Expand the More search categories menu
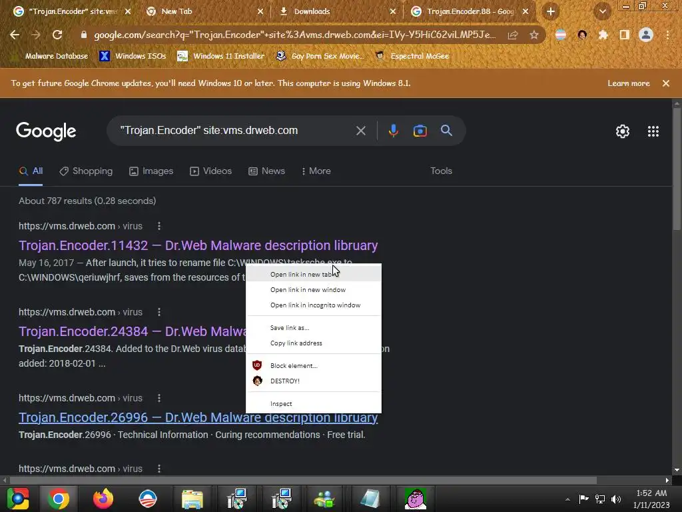The image size is (682, 512). (316, 171)
